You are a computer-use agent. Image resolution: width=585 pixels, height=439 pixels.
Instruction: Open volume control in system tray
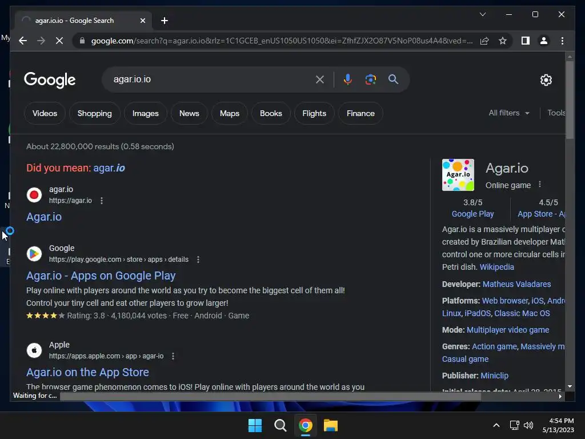(528, 425)
